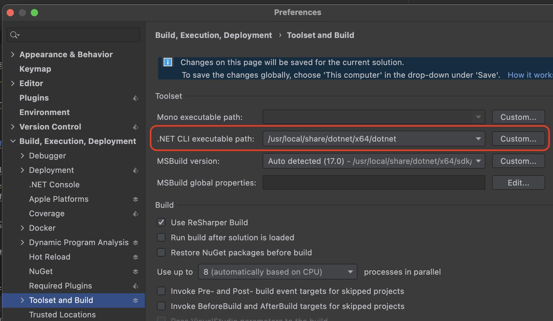Click the info icon in blue banner
Viewport: 553px width, 321px height.
pyautogui.click(x=168, y=62)
